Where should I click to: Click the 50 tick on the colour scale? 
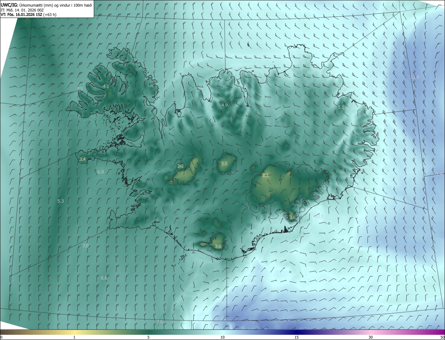442,337
